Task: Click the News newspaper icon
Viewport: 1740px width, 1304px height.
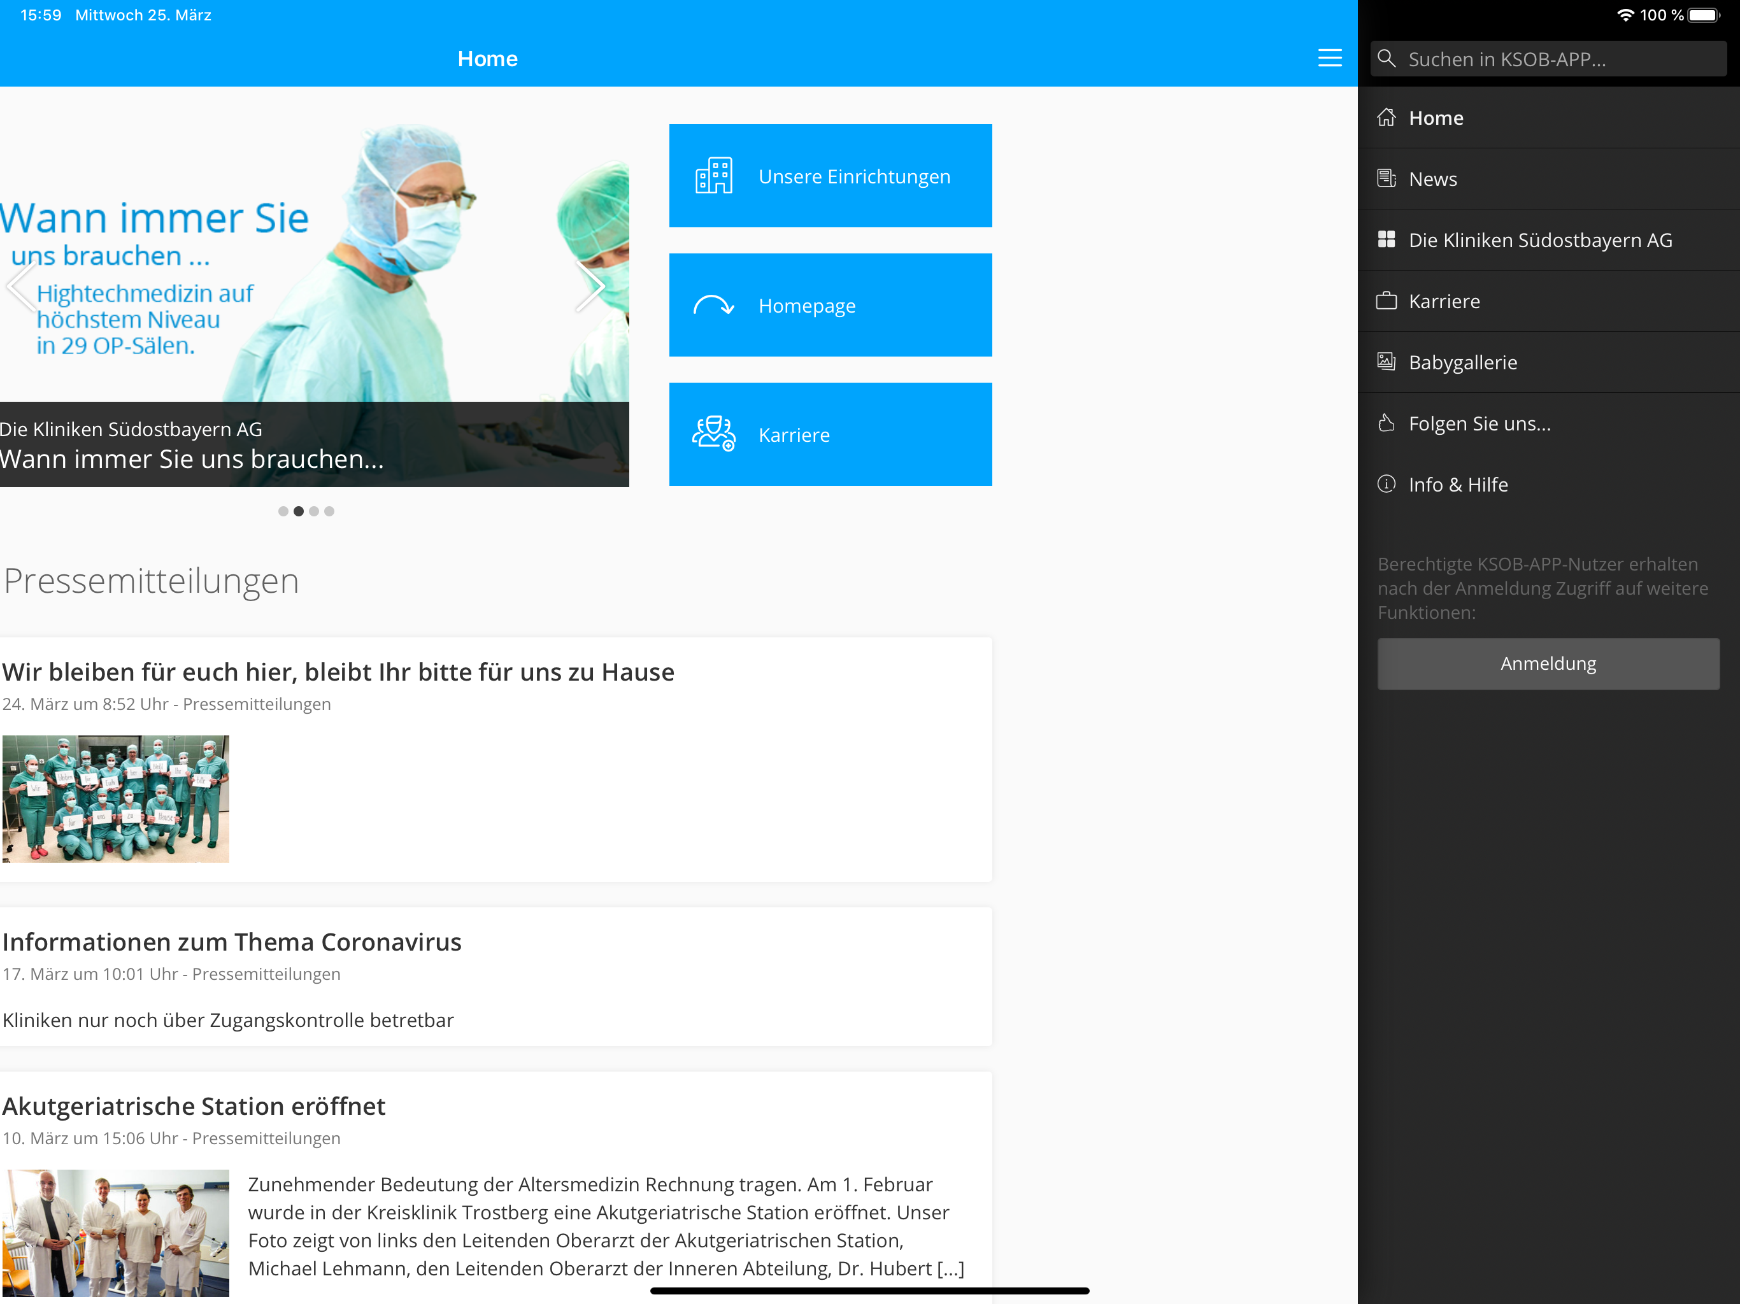Action: point(1386,178)
